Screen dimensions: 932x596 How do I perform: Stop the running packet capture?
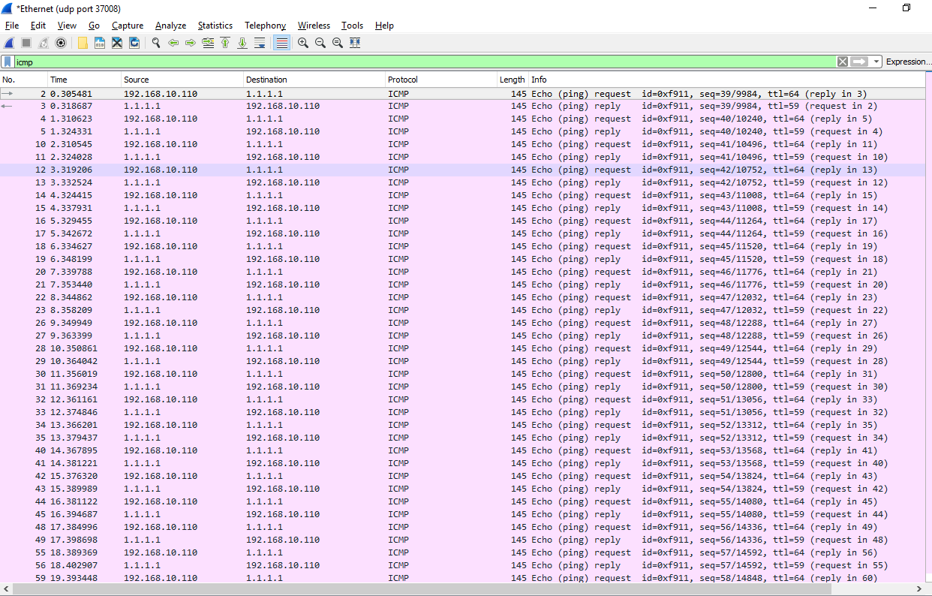(26, 43)
